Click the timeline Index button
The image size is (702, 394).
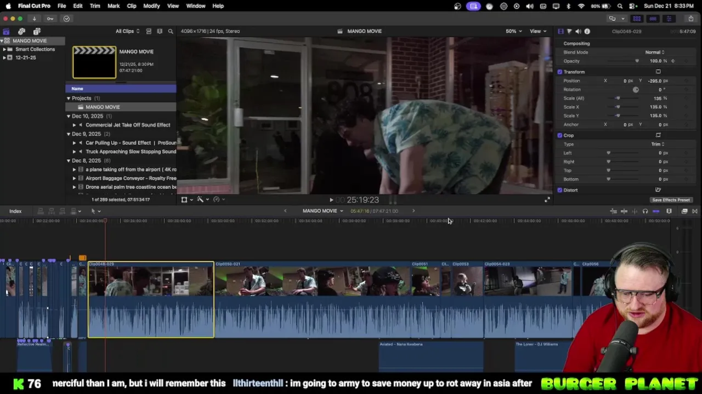(15, 211)
